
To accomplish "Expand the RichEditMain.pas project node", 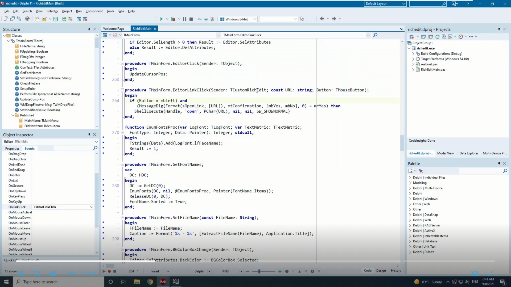I will tap(413, 70).
